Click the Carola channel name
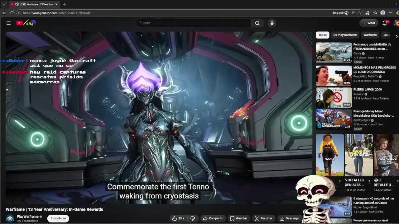Screen dimensions: 399x224 (357, 54)
